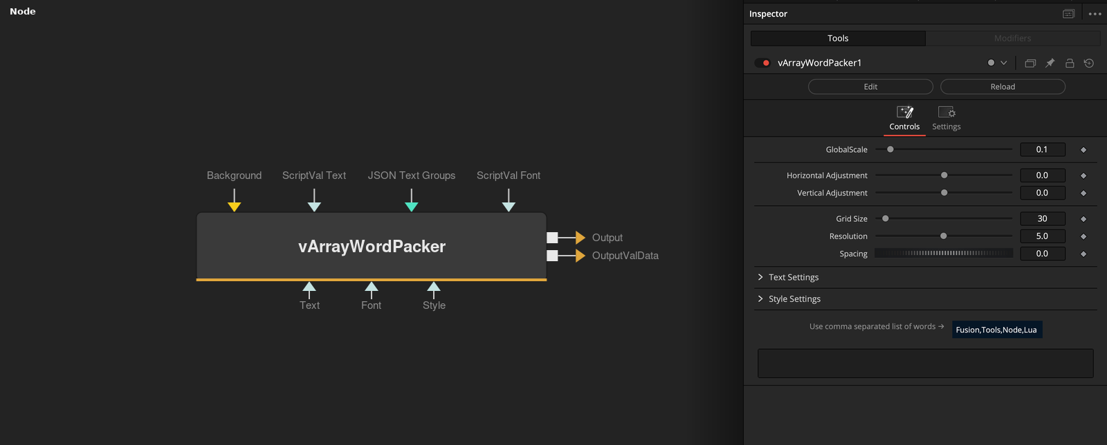Image resolution: width=1107 pixels, height=445 pixels.
Task: Adjust the Grid Size slider
Action: point(944,218)
